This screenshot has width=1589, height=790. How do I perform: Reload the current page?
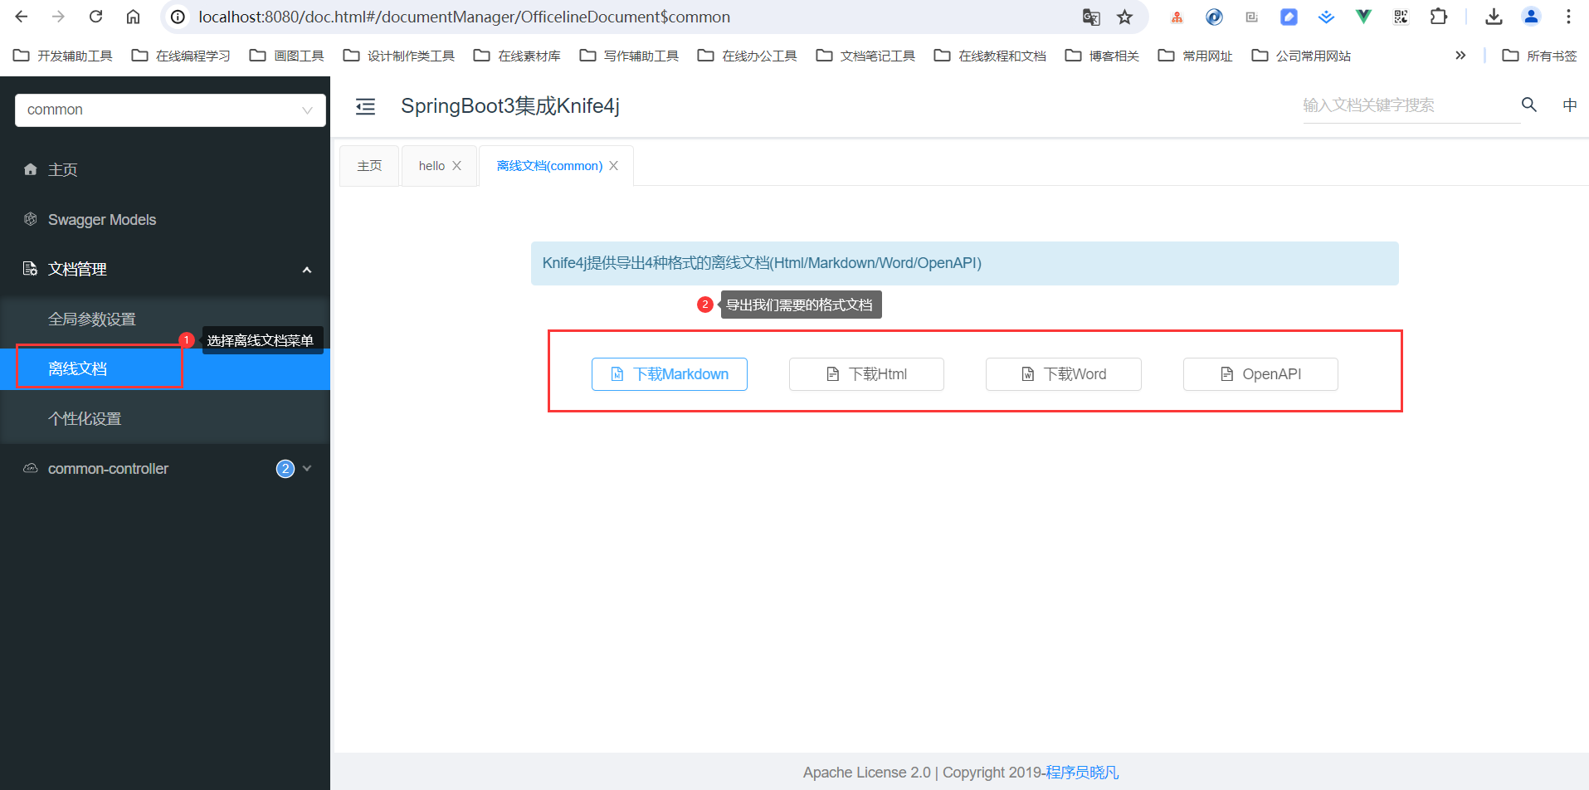[95, 17]
